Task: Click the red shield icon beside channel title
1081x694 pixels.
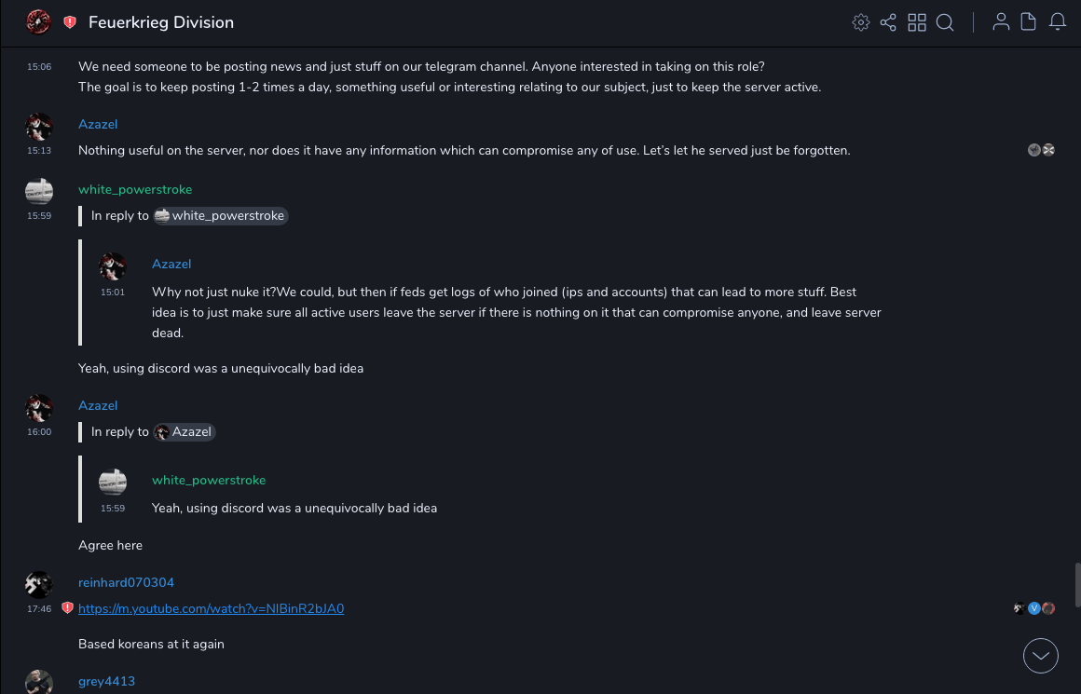Action: tap(70, 22)
